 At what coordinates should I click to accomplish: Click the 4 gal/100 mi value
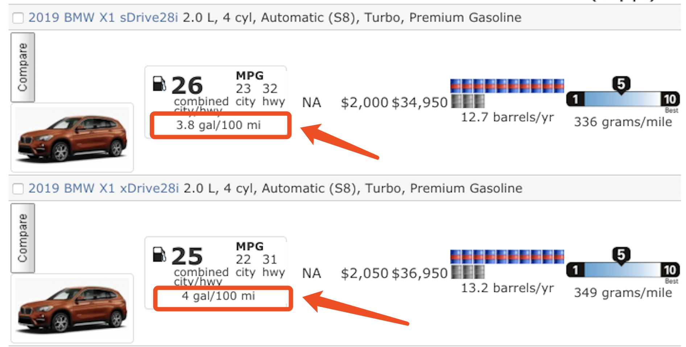218,296
